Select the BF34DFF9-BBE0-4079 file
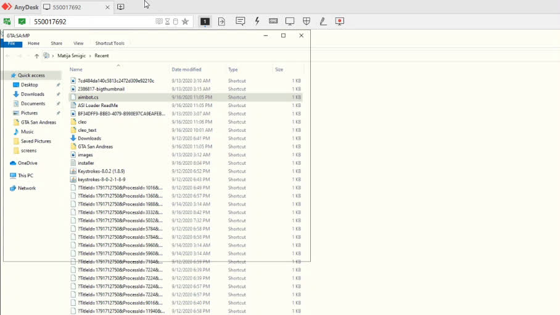560x315 pixels. [x=186, y=114]
